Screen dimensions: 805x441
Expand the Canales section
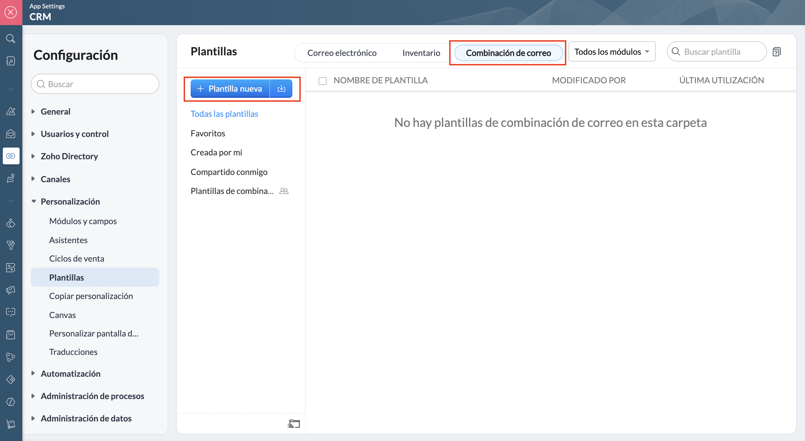point(33,179)
